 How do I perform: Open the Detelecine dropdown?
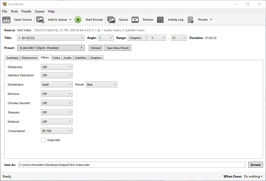57,67
